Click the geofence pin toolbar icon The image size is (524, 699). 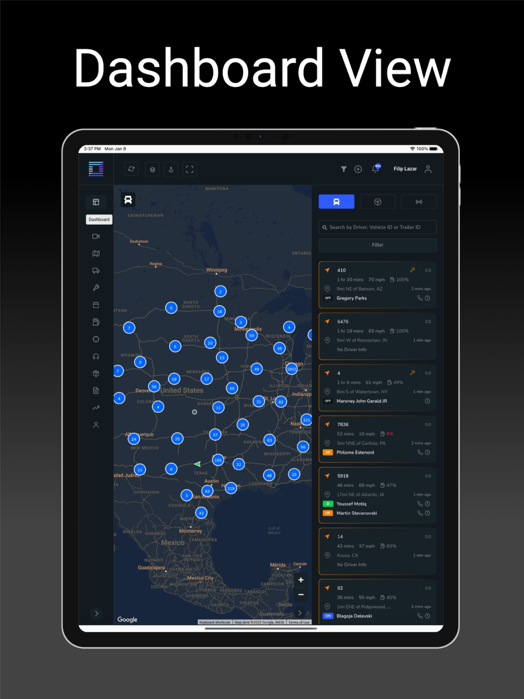click(x=171, y=169)
